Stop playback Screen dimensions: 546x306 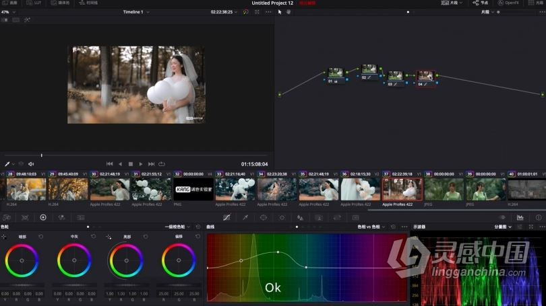[x=131, y=164]
